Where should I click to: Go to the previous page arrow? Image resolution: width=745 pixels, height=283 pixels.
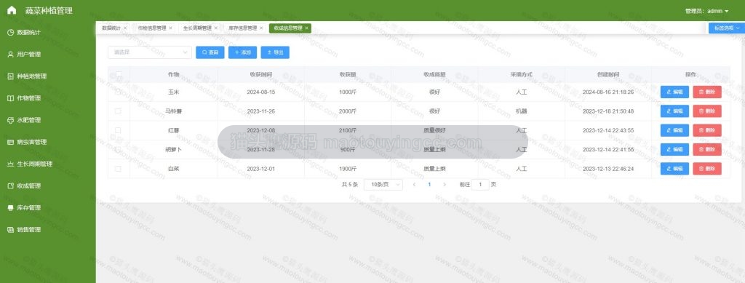point(414,184)
